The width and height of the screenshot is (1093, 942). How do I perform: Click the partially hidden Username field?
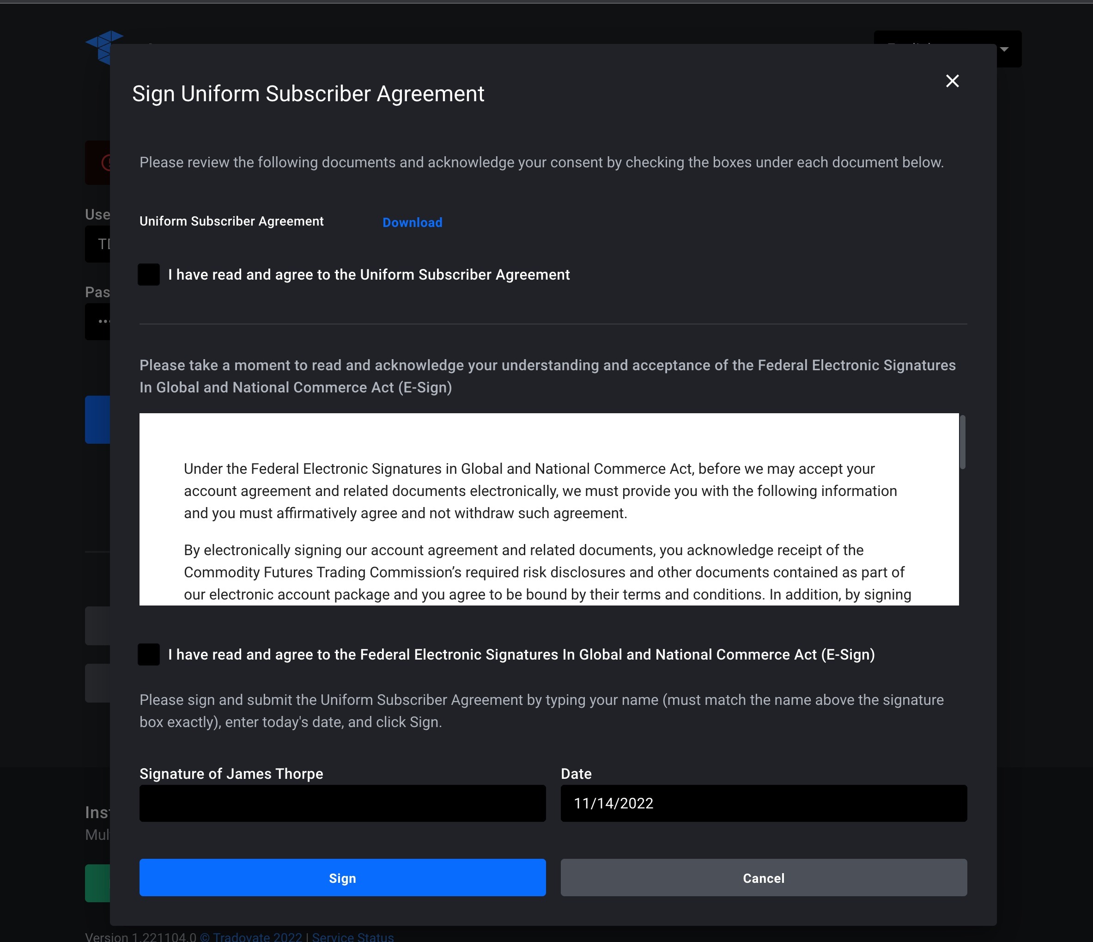click(97, 244)
